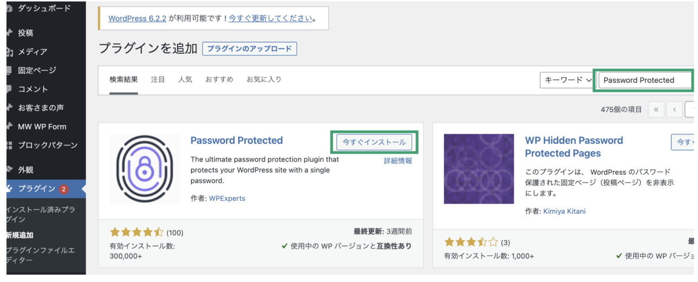The height and width of the screenshot is (282, 698).
Task: Select the 投稿 menu icon
Action: [x=10, y=32]
